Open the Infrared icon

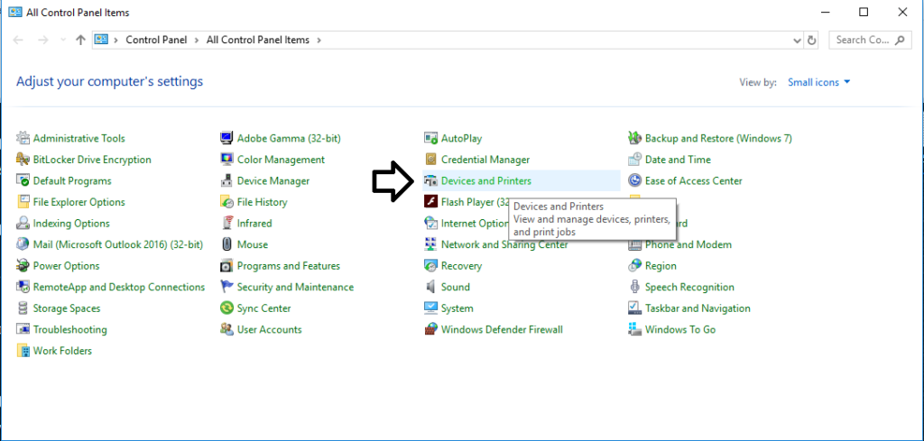[x=226, y=223]
